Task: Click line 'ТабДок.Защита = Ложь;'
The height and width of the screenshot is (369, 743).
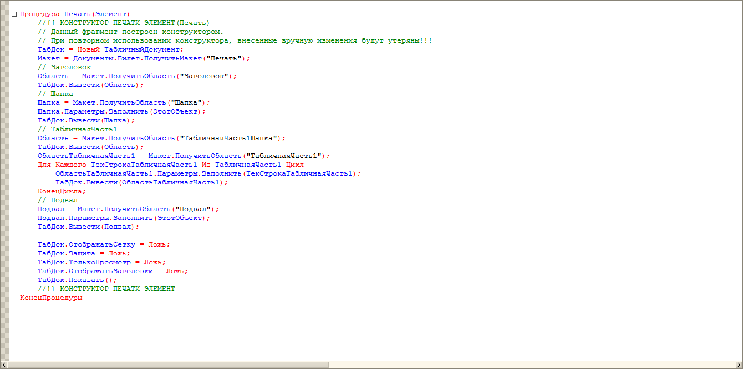Action: pos(84,254)
